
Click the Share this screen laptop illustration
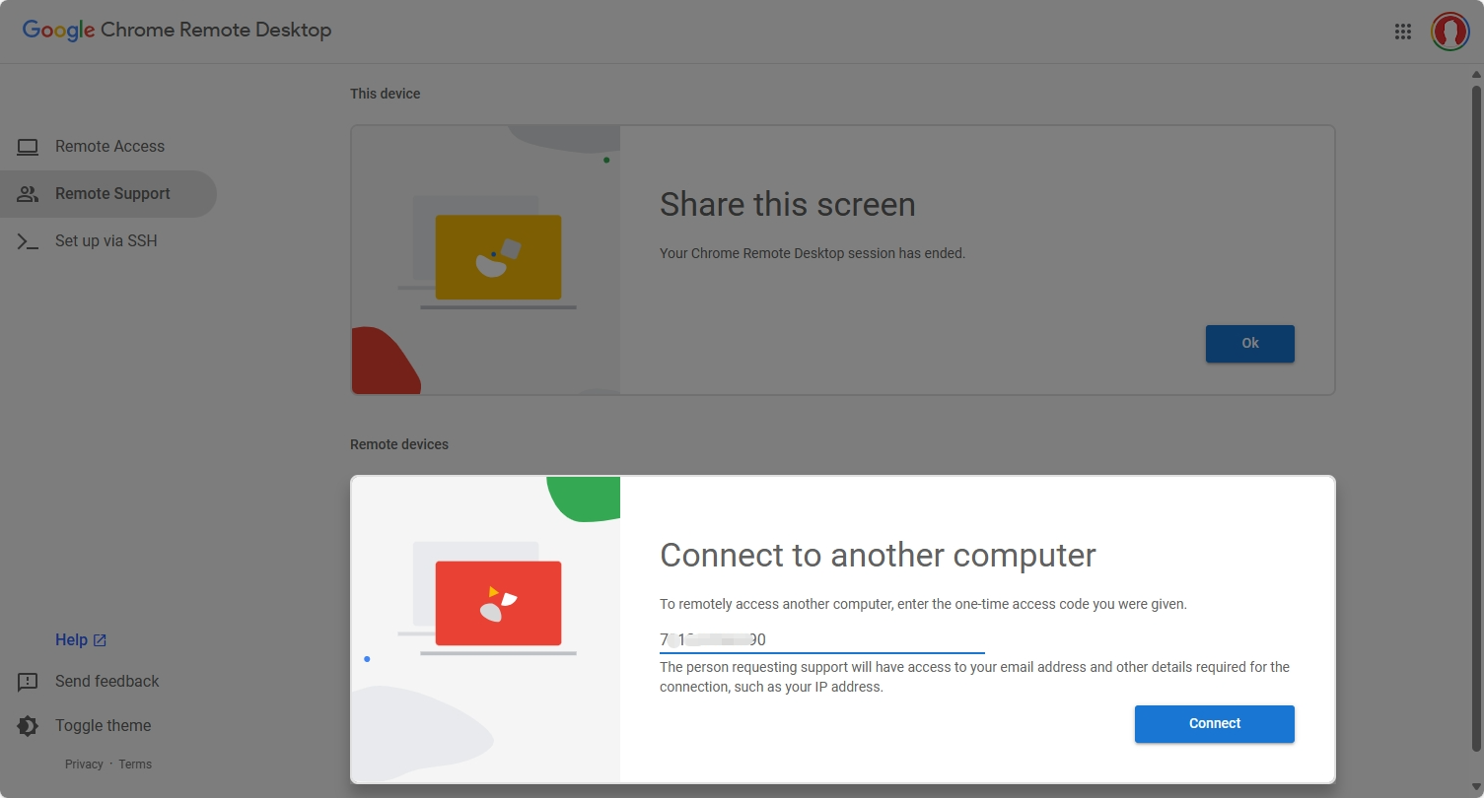pyautogui.click(x=488, y=252)
